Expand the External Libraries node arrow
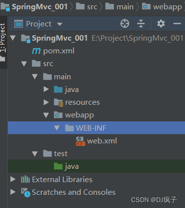185x208 pixels. (x=13, y=179)
